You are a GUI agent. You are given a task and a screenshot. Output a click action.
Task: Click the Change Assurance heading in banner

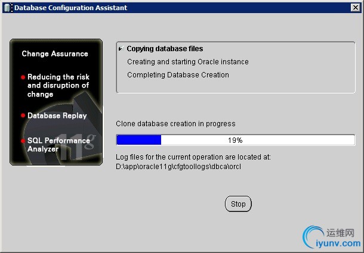[55, 54]
